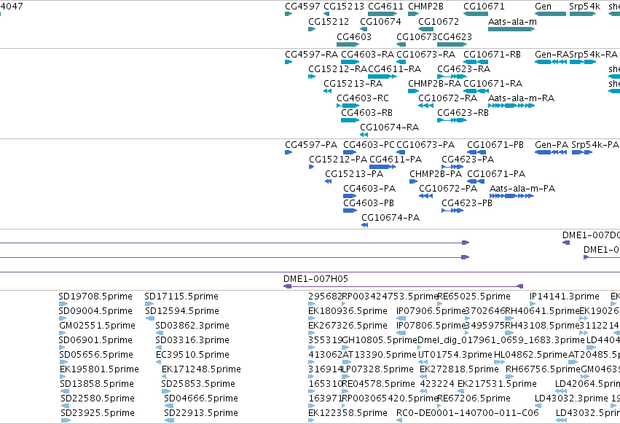
Task: Select the CG10671-RB transcript label
Action: point(492,54)
